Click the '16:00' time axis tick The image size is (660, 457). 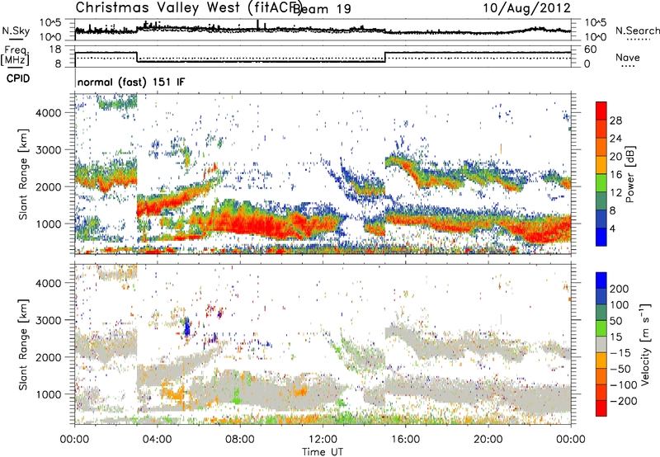(405, 440)
